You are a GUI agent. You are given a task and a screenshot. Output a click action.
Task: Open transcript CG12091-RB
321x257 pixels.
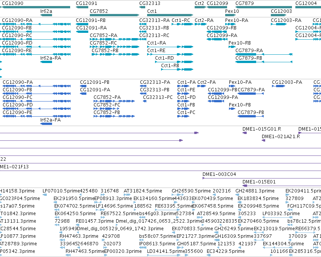(91, 20)
